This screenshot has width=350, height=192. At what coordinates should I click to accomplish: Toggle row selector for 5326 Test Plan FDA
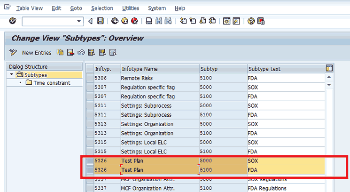coord(90,170)
